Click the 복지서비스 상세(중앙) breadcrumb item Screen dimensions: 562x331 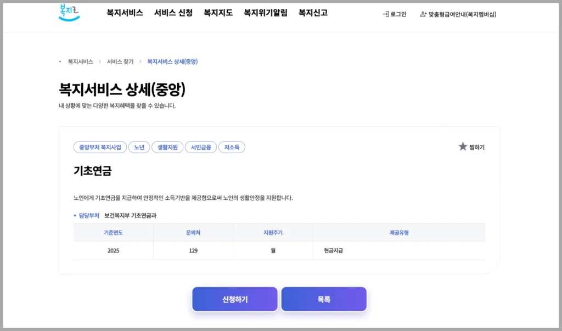click(172, 61)
